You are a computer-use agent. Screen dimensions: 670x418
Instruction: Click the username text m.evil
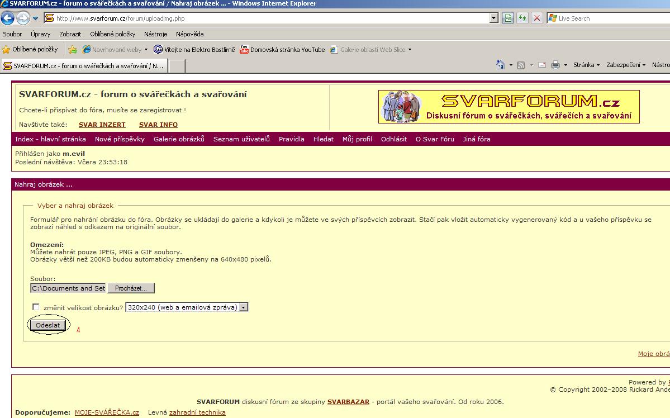[74, 154]
